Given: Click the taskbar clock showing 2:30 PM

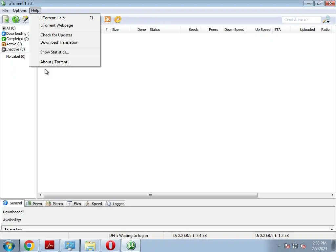Looking at the screenshot, I should click(x=319, y=246).
